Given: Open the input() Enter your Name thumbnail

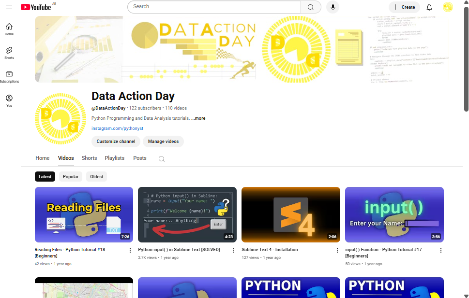Looking at the screenshot, I should point(394,215).
